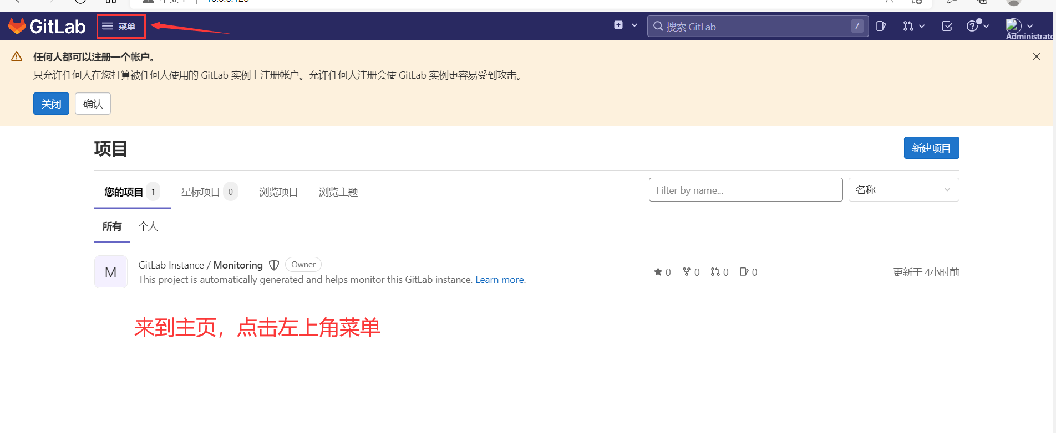Open the merge requests icon
This screenshot has width=1056, height=433.
pos(908,26)
